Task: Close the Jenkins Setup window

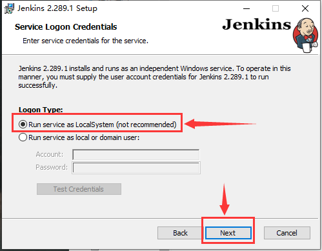Action: point(305,8)
